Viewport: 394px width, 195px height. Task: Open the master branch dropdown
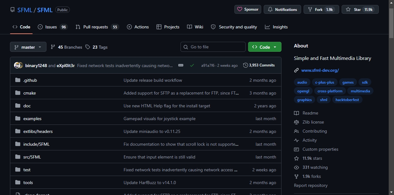coord(28,47)
